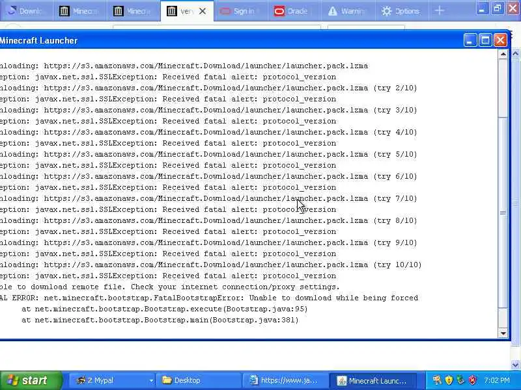Click launcher log scrollbar up arrow
This screenshot has width=521, height=390.
tap(503, 54)
